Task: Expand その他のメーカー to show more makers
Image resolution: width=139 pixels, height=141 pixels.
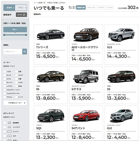Action: pos(15,103)
